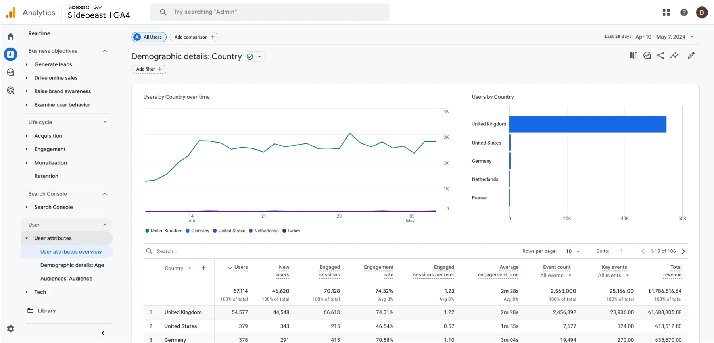Add a secondary dimension plus icon
The height and width of the screenshot is (343, 714).
203,268
